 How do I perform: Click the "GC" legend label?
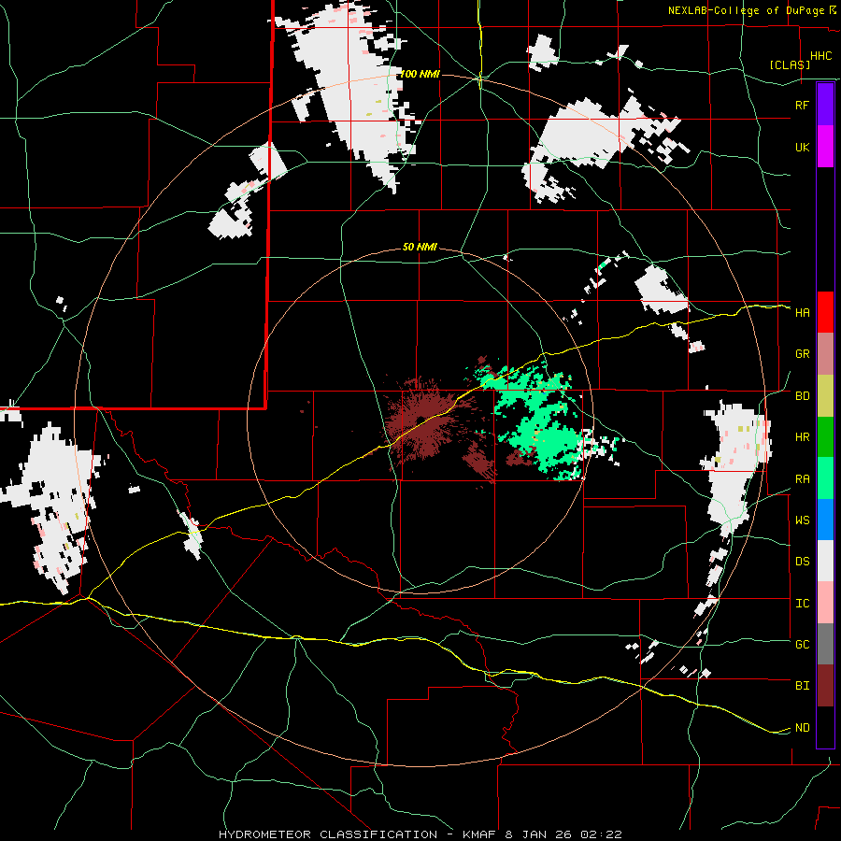[802, 645]
